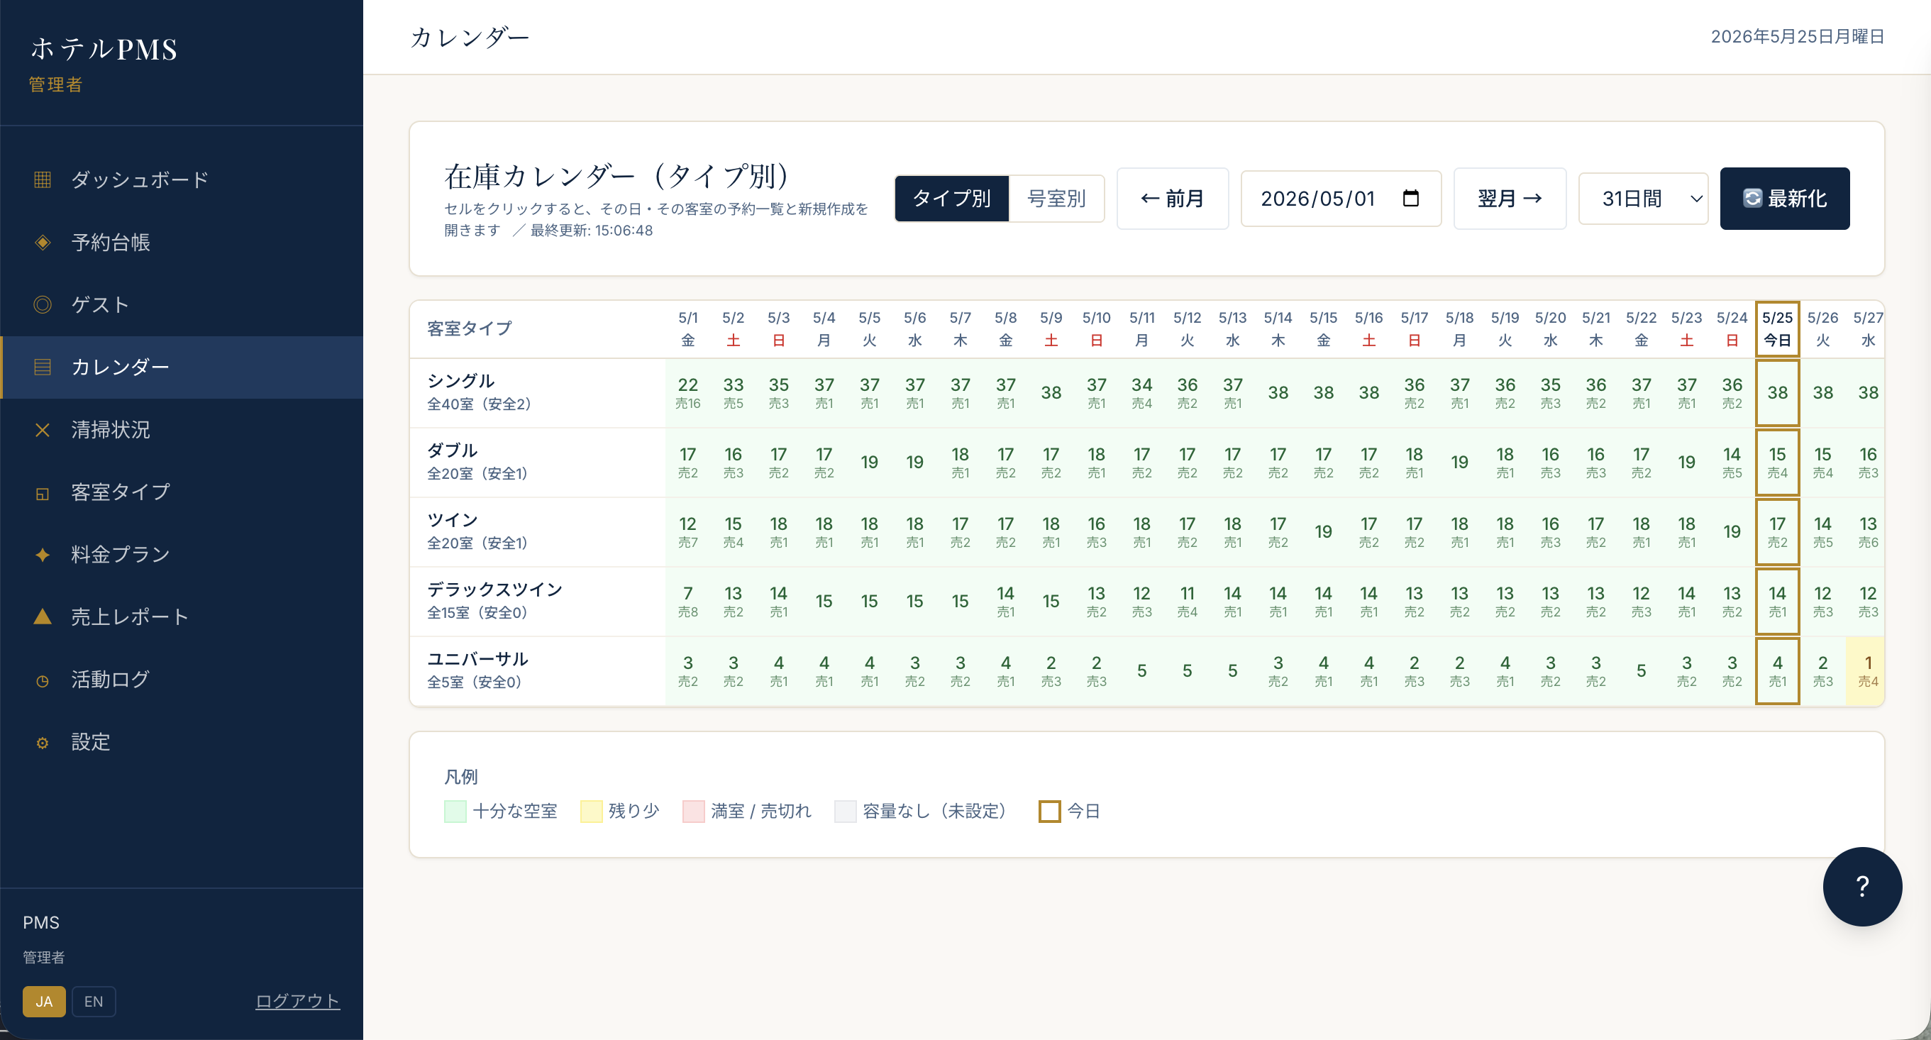Open the help question mark button
This screenshot has width=1931, height=1040.
(x=1862, y=886)
